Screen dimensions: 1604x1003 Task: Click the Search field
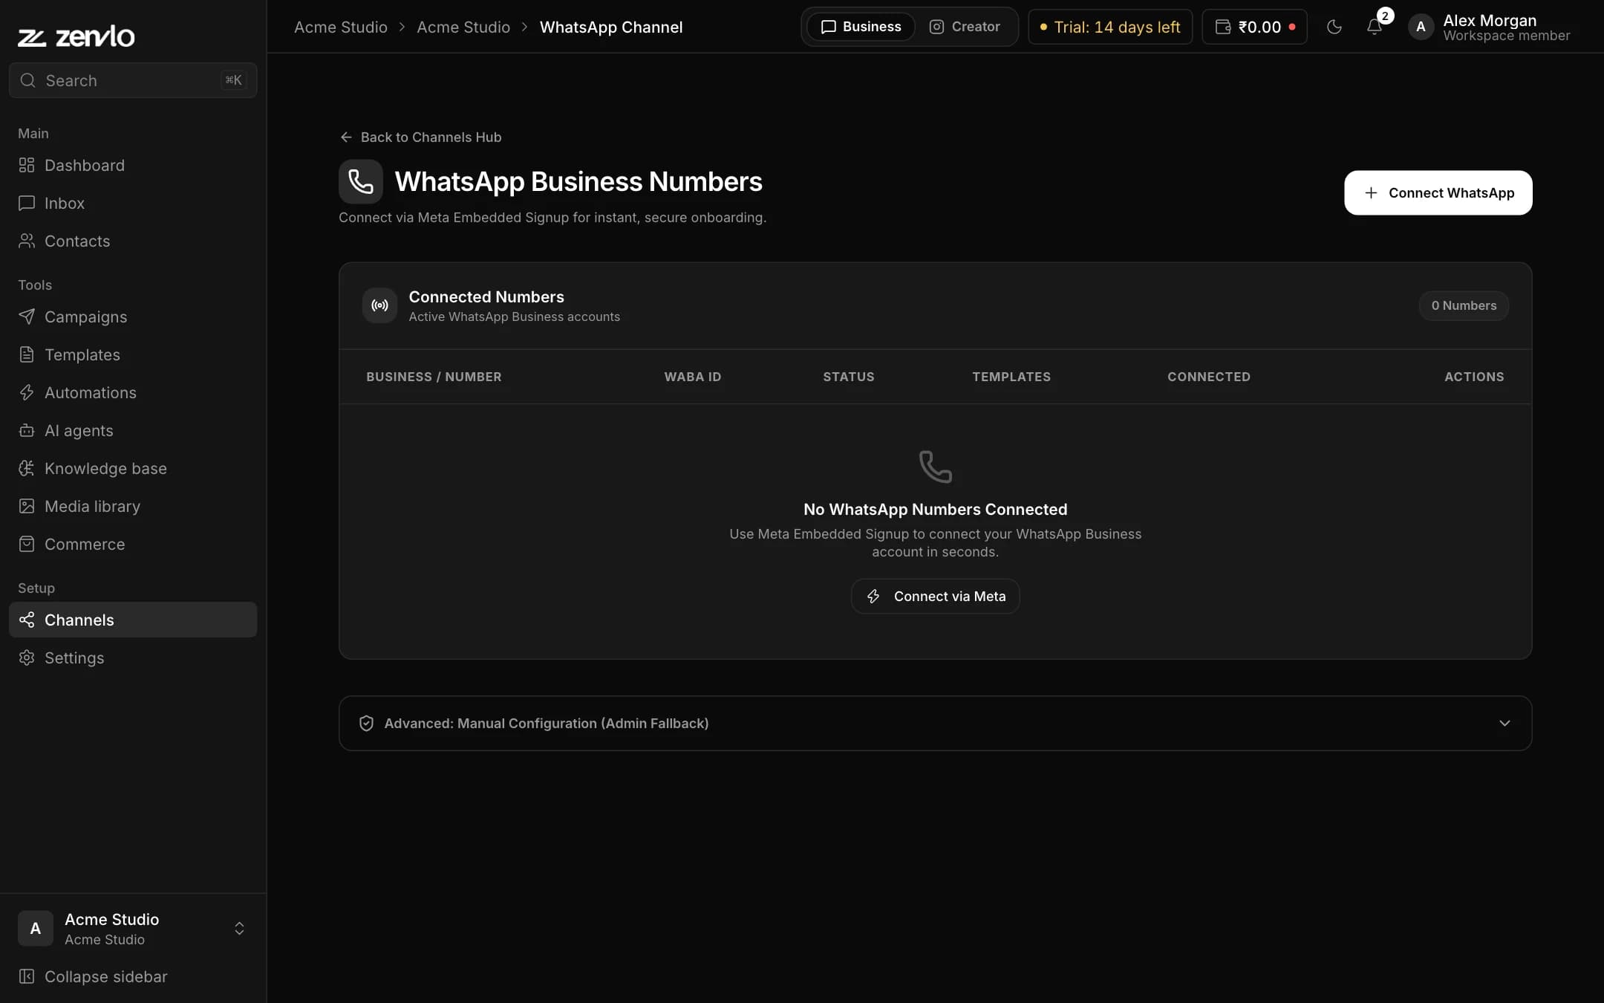(133, 80)
